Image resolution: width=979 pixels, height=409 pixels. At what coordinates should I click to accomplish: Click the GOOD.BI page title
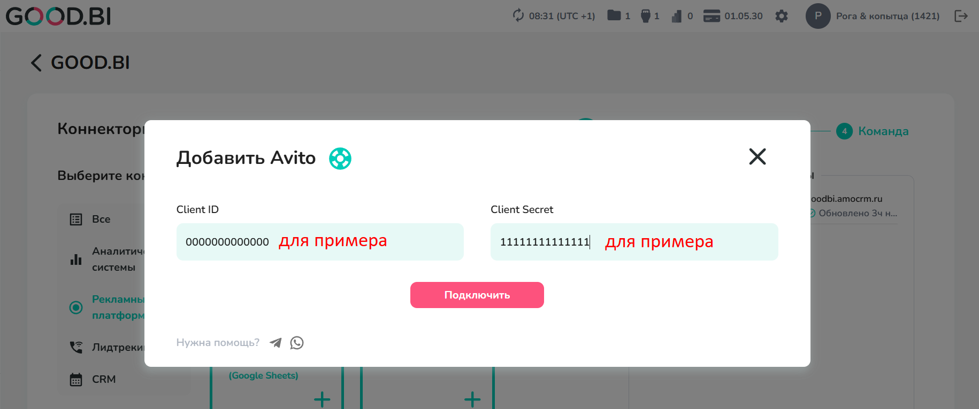pyautogui.click(x=90, y=62)
